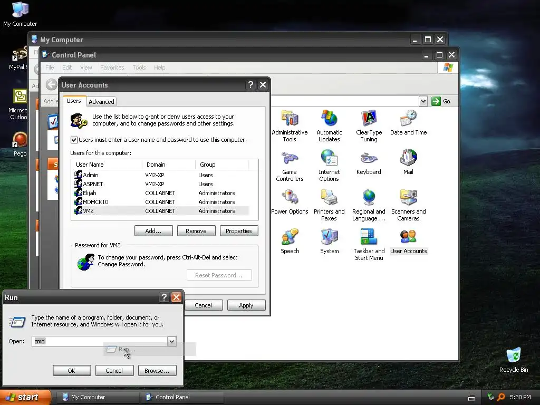The width and height of the screenshot is (540, 405).
Task: Click Cancel in the Run dialog
Action: [114, 371]
